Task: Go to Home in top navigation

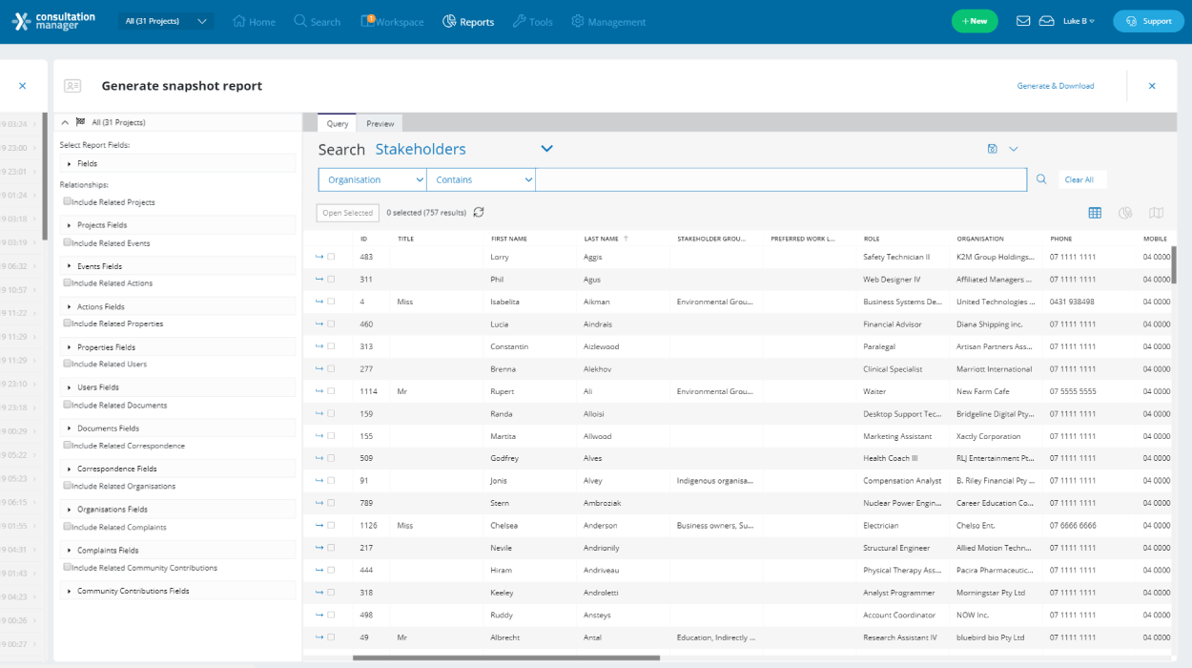Action: click(x=255, y=21)
